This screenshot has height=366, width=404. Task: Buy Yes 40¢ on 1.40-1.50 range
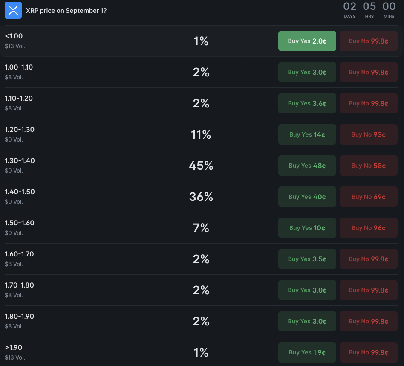click(307, 197)
